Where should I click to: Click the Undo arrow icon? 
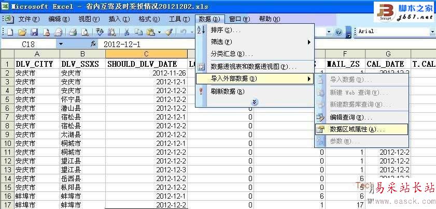[184, 32]
